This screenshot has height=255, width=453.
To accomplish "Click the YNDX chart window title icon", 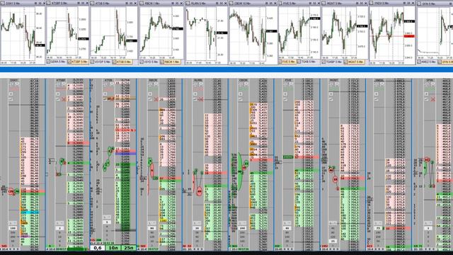I will pyautogui.click(x=371, y=3).
